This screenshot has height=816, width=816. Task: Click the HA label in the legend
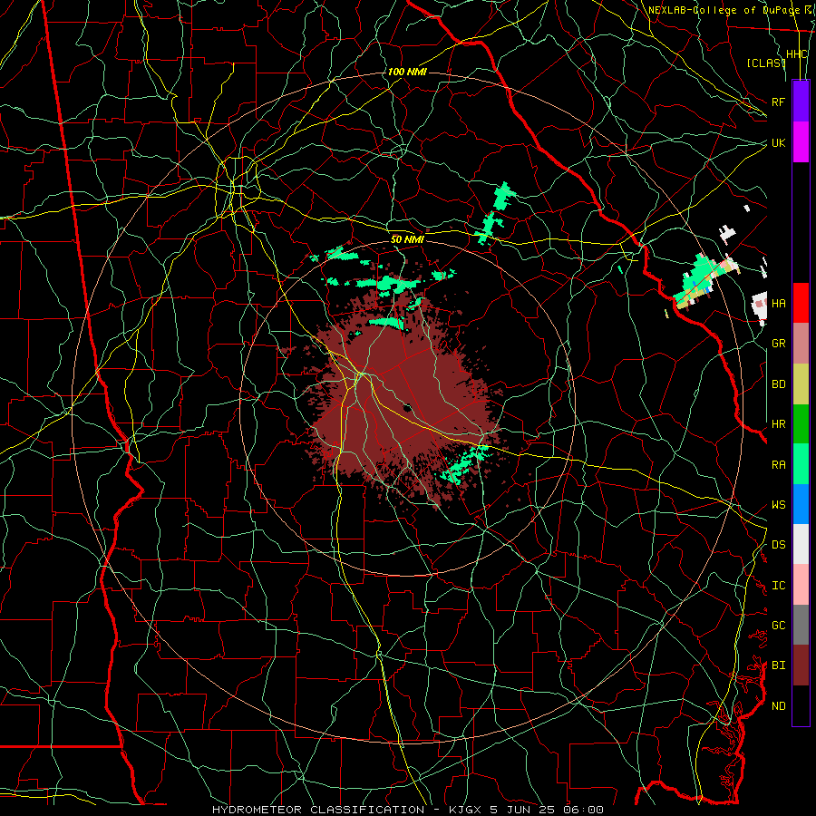778,303
